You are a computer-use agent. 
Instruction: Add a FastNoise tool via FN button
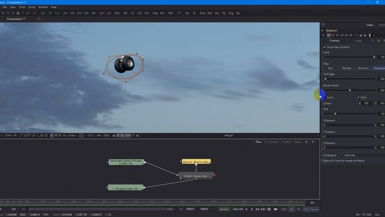point(50,13)
